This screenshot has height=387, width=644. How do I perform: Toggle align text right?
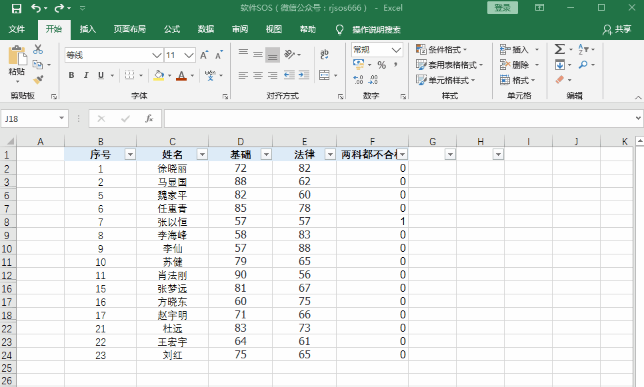click(273, 75)
